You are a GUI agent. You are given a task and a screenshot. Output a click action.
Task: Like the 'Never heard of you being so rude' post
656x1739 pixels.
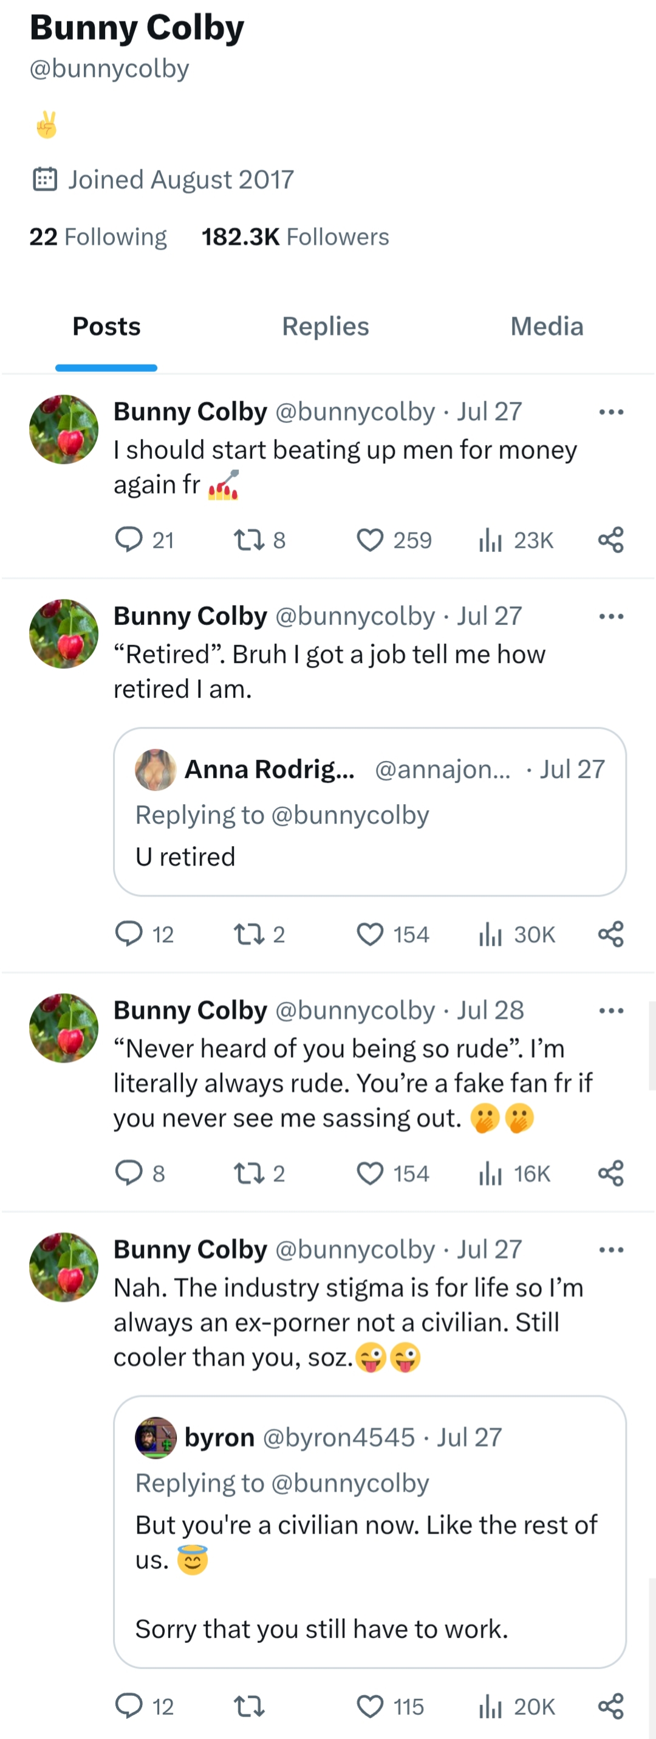pos(370,1173)
